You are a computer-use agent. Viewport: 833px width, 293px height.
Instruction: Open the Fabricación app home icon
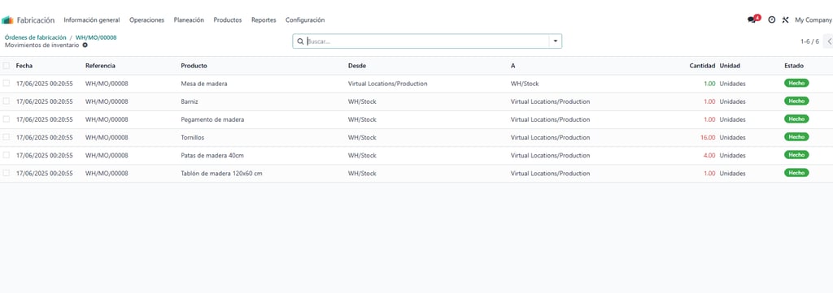tap(7, 20)
